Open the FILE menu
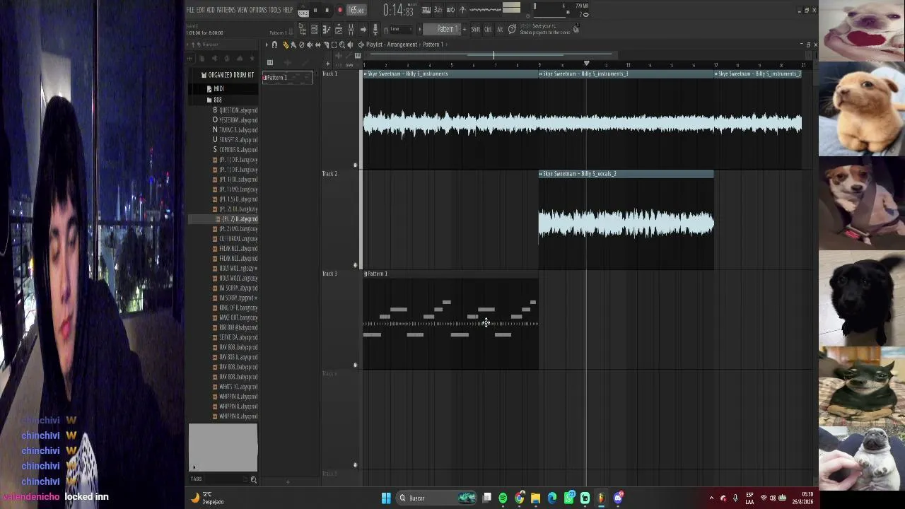This screenshot has height=509, width=905. 190,10
